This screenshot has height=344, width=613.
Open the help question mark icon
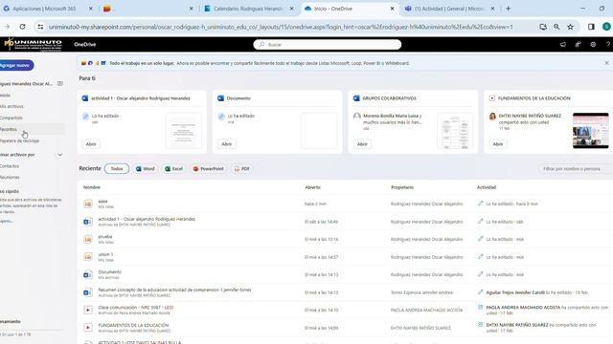tap(608, 45)
